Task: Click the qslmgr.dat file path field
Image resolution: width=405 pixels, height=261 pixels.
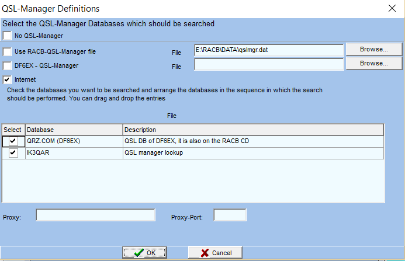Action: (269, 50)
